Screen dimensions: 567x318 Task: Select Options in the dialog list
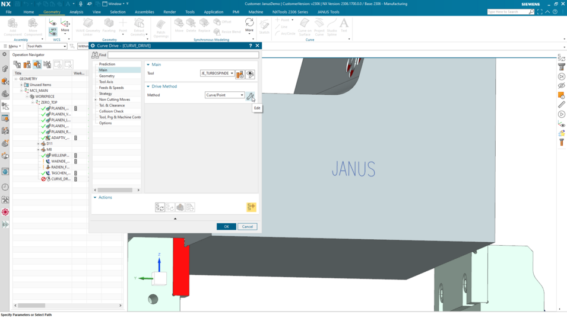[105, 123]
